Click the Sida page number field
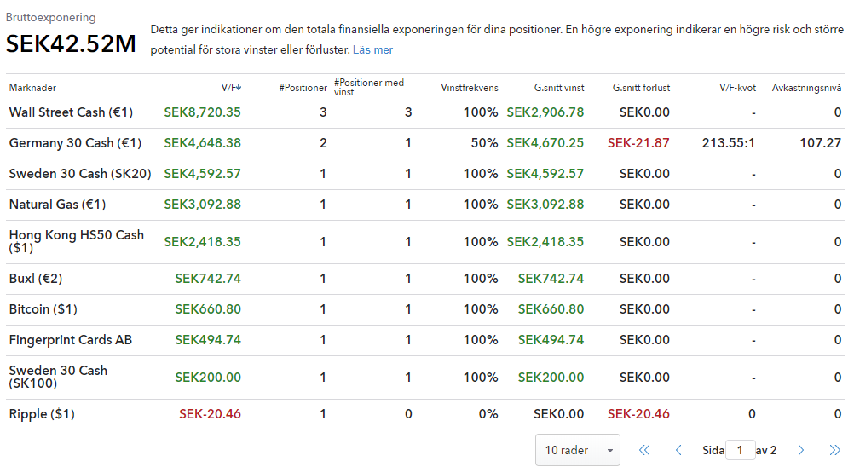Image resolution: width=854 pixels, height=467 pixels. [740, 450]
